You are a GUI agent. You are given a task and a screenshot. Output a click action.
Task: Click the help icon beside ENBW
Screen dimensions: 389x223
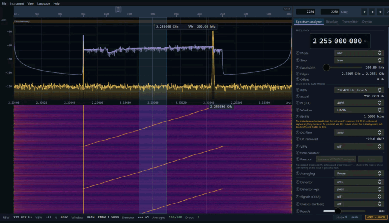coord(297,116)
